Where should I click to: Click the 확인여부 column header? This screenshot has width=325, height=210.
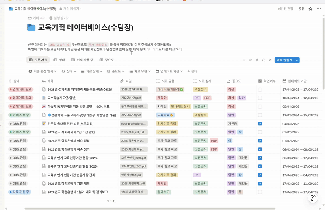[267, 81]
